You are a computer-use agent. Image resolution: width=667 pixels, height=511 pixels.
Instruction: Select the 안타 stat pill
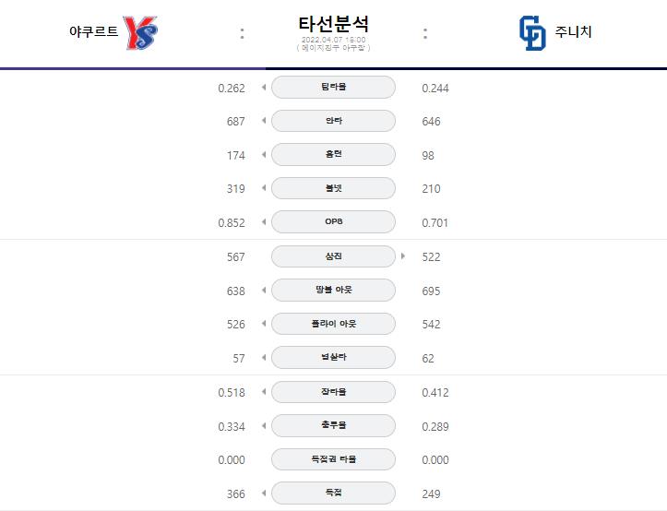point(334,121)
